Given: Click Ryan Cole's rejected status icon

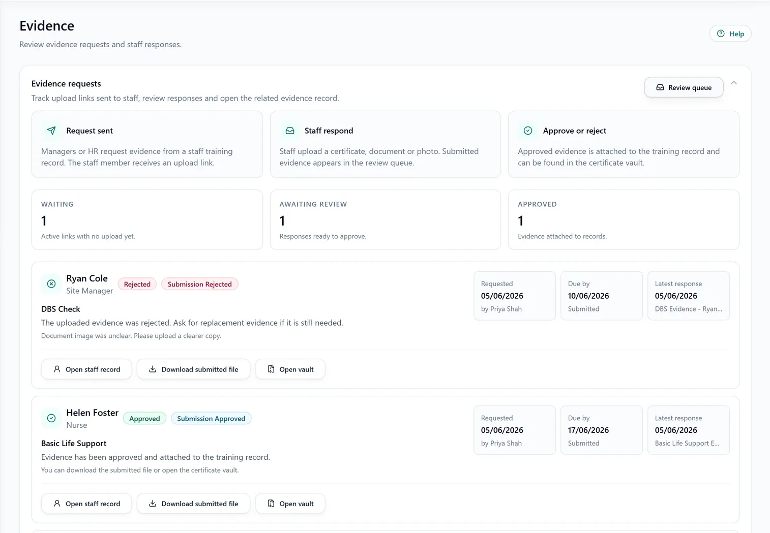Looking at the screenshot, I should point(51,284).
